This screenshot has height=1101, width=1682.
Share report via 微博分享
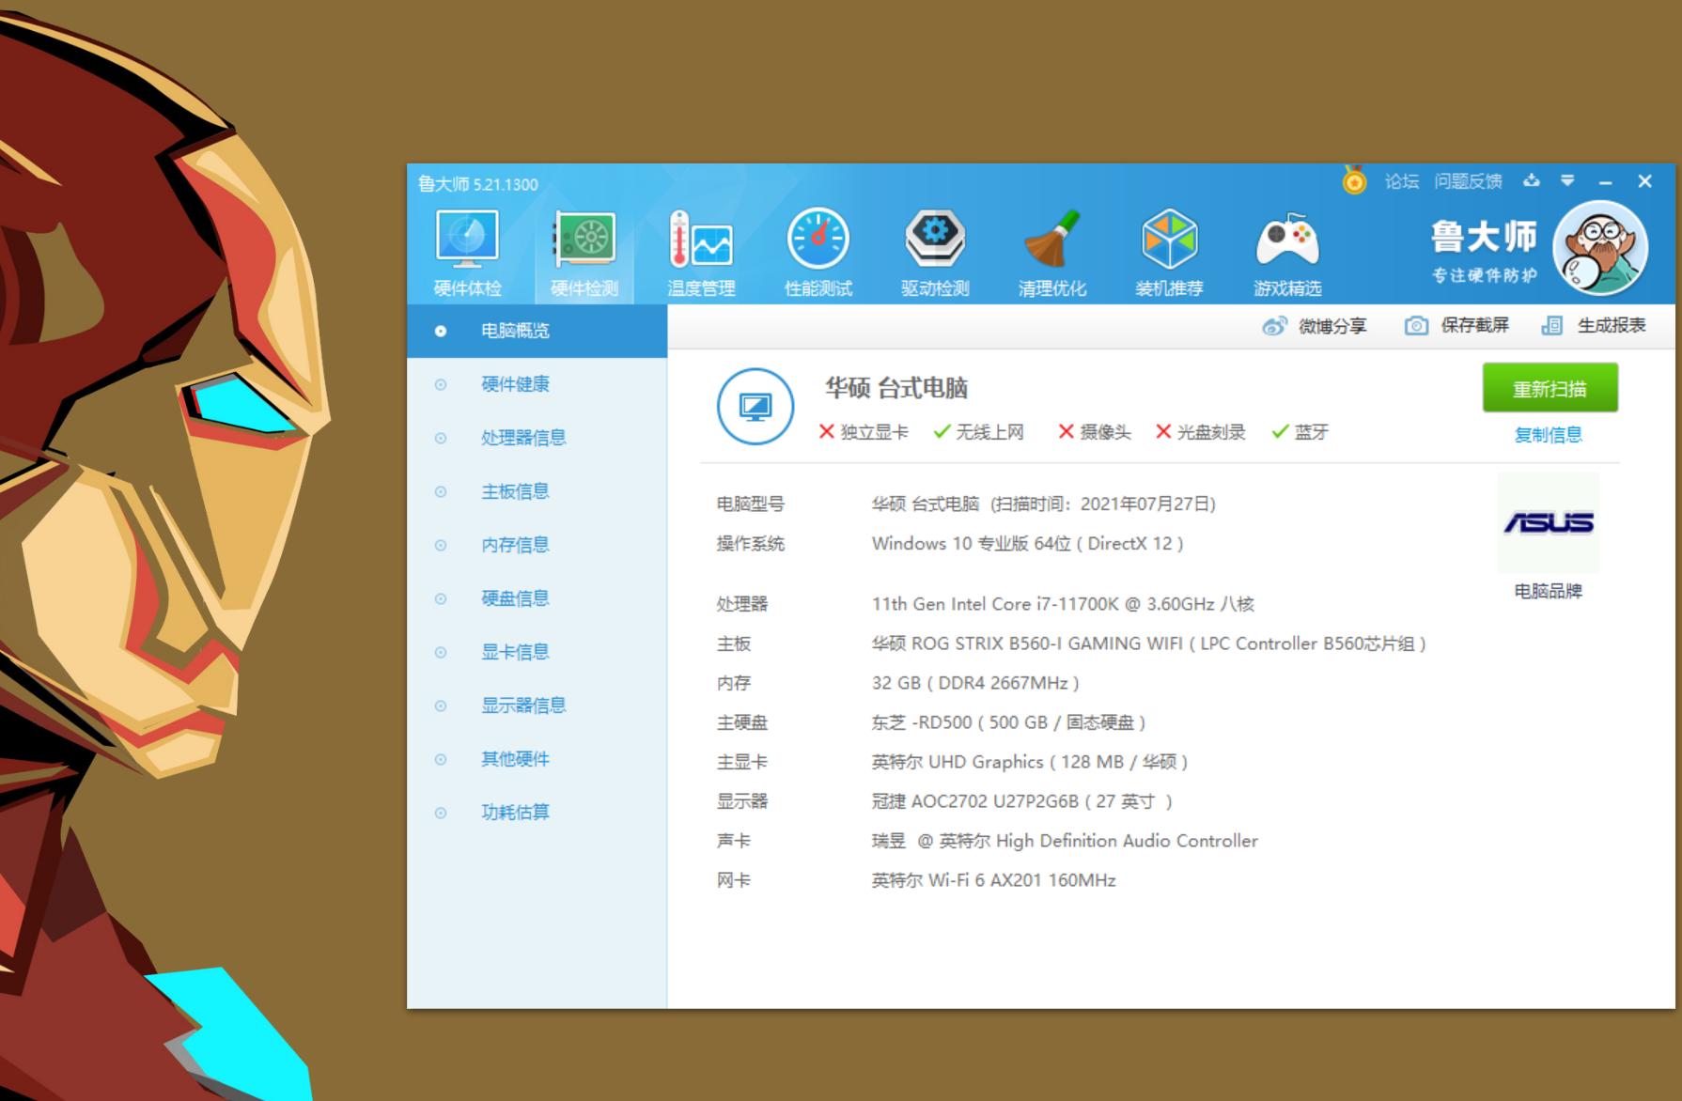[x=1315, y=325]
